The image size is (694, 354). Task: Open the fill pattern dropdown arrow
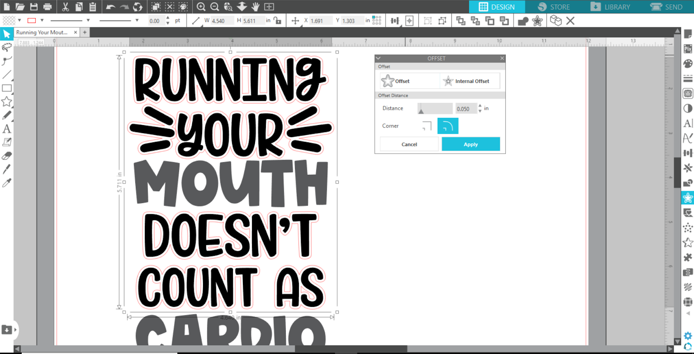tap(20, 20)
